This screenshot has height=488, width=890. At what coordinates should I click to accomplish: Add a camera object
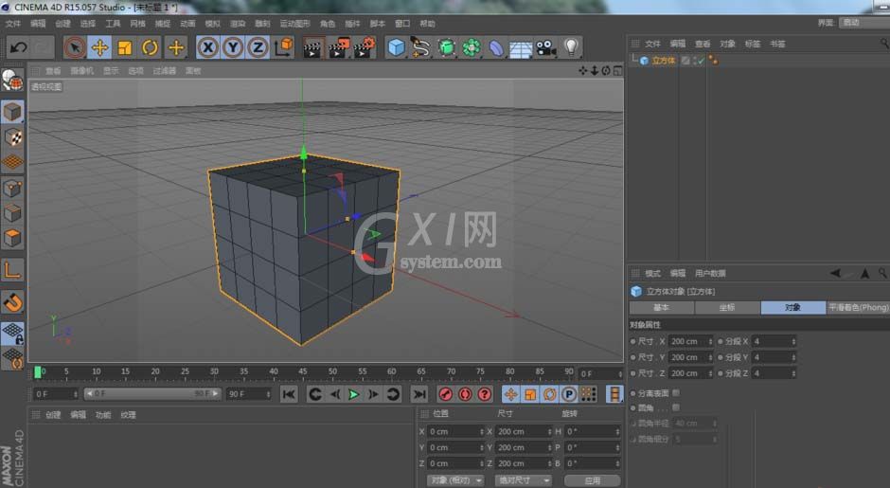tap(545, 47)
